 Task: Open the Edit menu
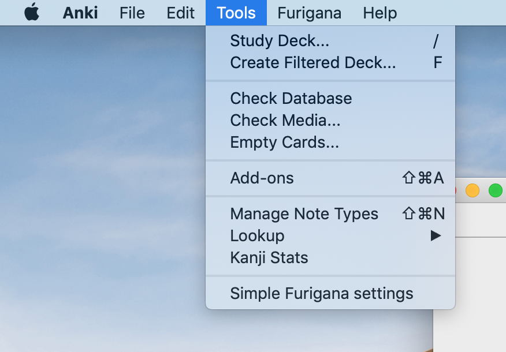click(180, 13)
